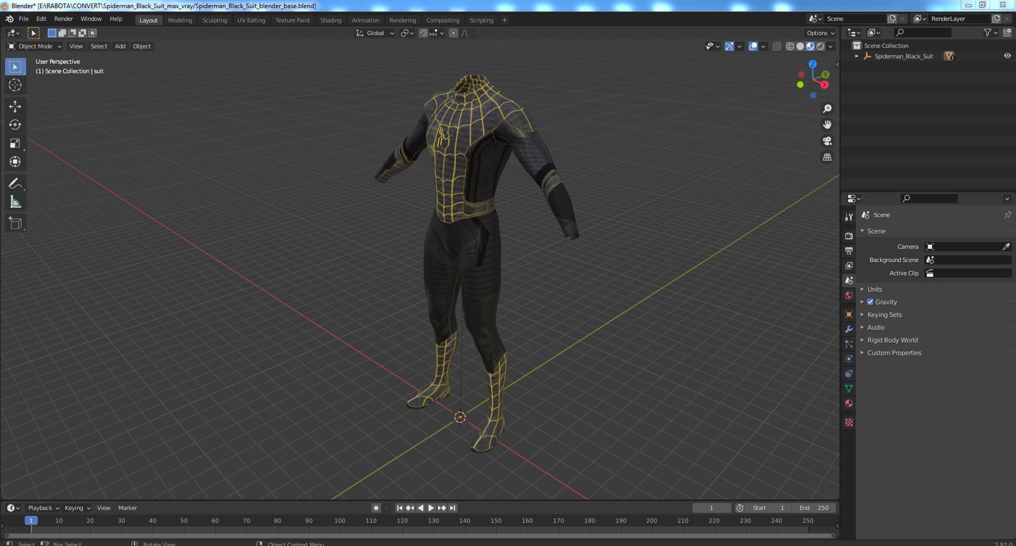Switch to UV Editing workspace tab
1016x546 pixels.
251,20
